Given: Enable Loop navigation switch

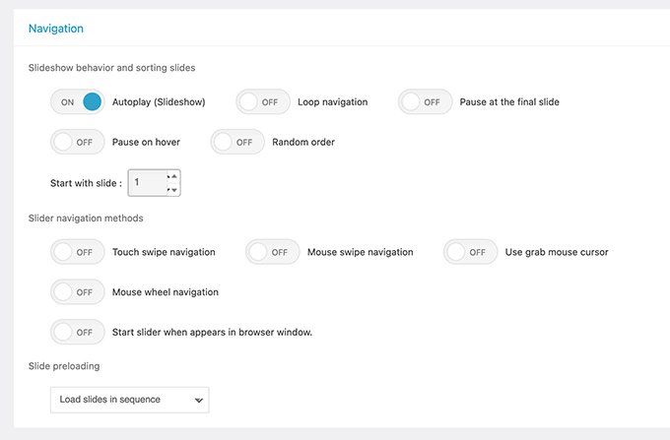Looking at the screenshot, I should point(263,102).
